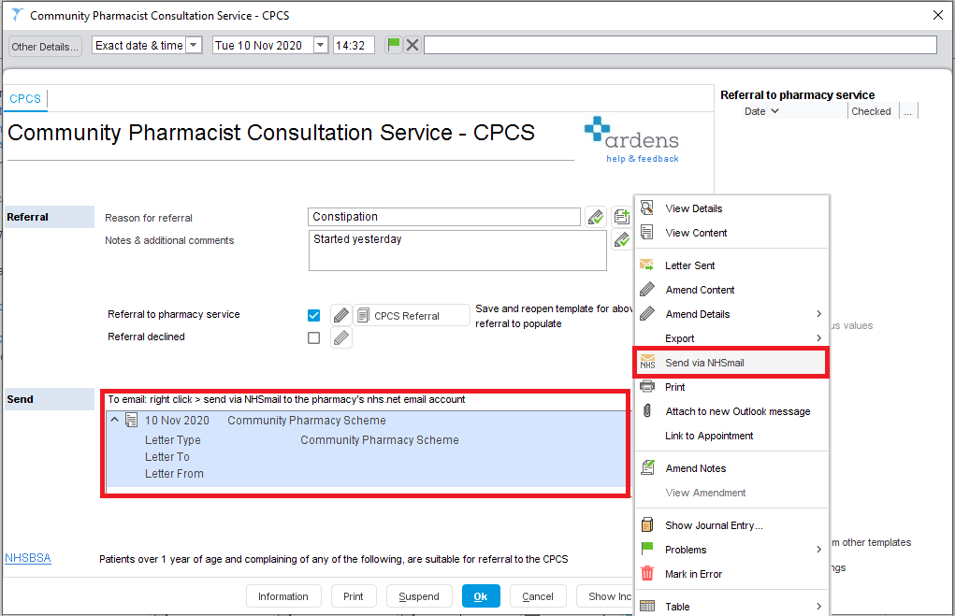Click magnifier icon of View Details
This screenshot has height=616, width=955.
[x=647, y=208]
